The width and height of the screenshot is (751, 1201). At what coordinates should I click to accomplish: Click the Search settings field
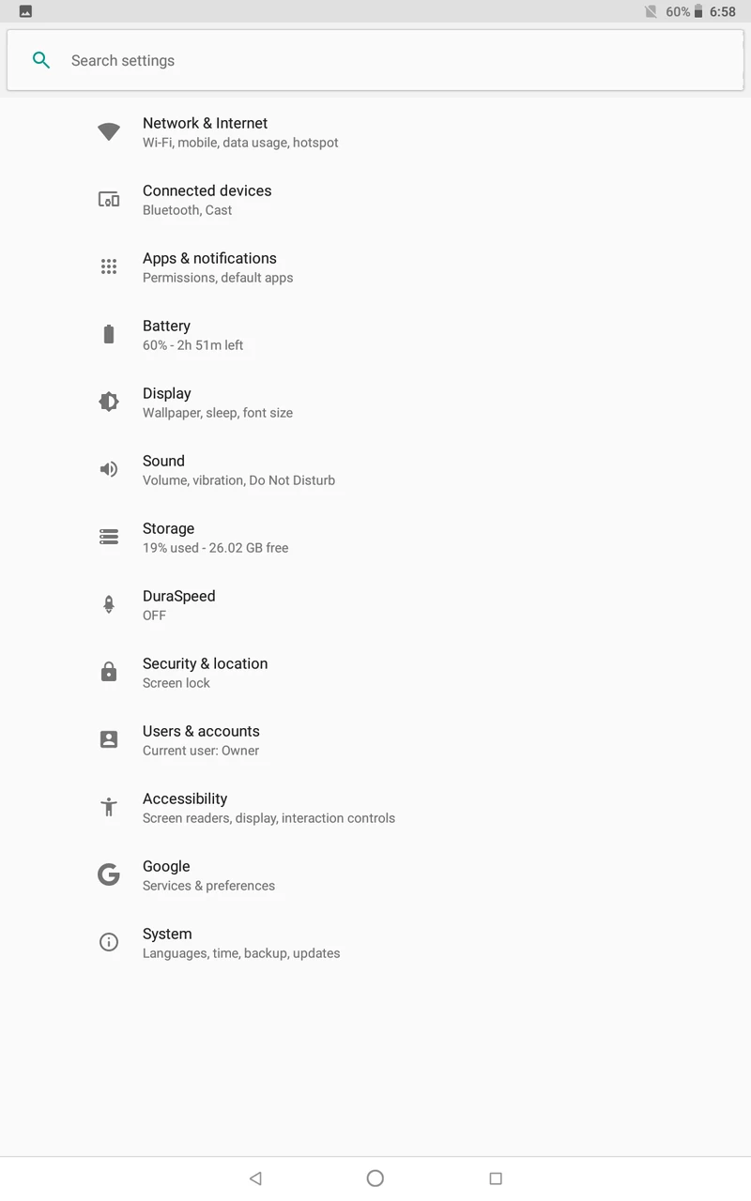pyautogui.click(x=375, y=60)
